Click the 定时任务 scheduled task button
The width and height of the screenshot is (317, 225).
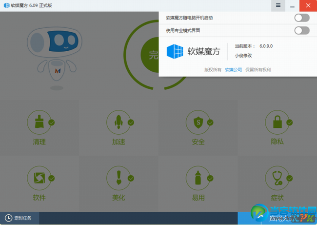point(20,218)
